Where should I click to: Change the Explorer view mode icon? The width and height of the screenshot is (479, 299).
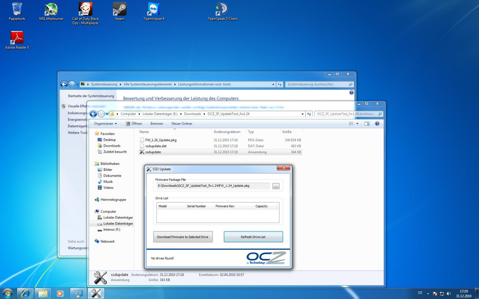point(351,123)
